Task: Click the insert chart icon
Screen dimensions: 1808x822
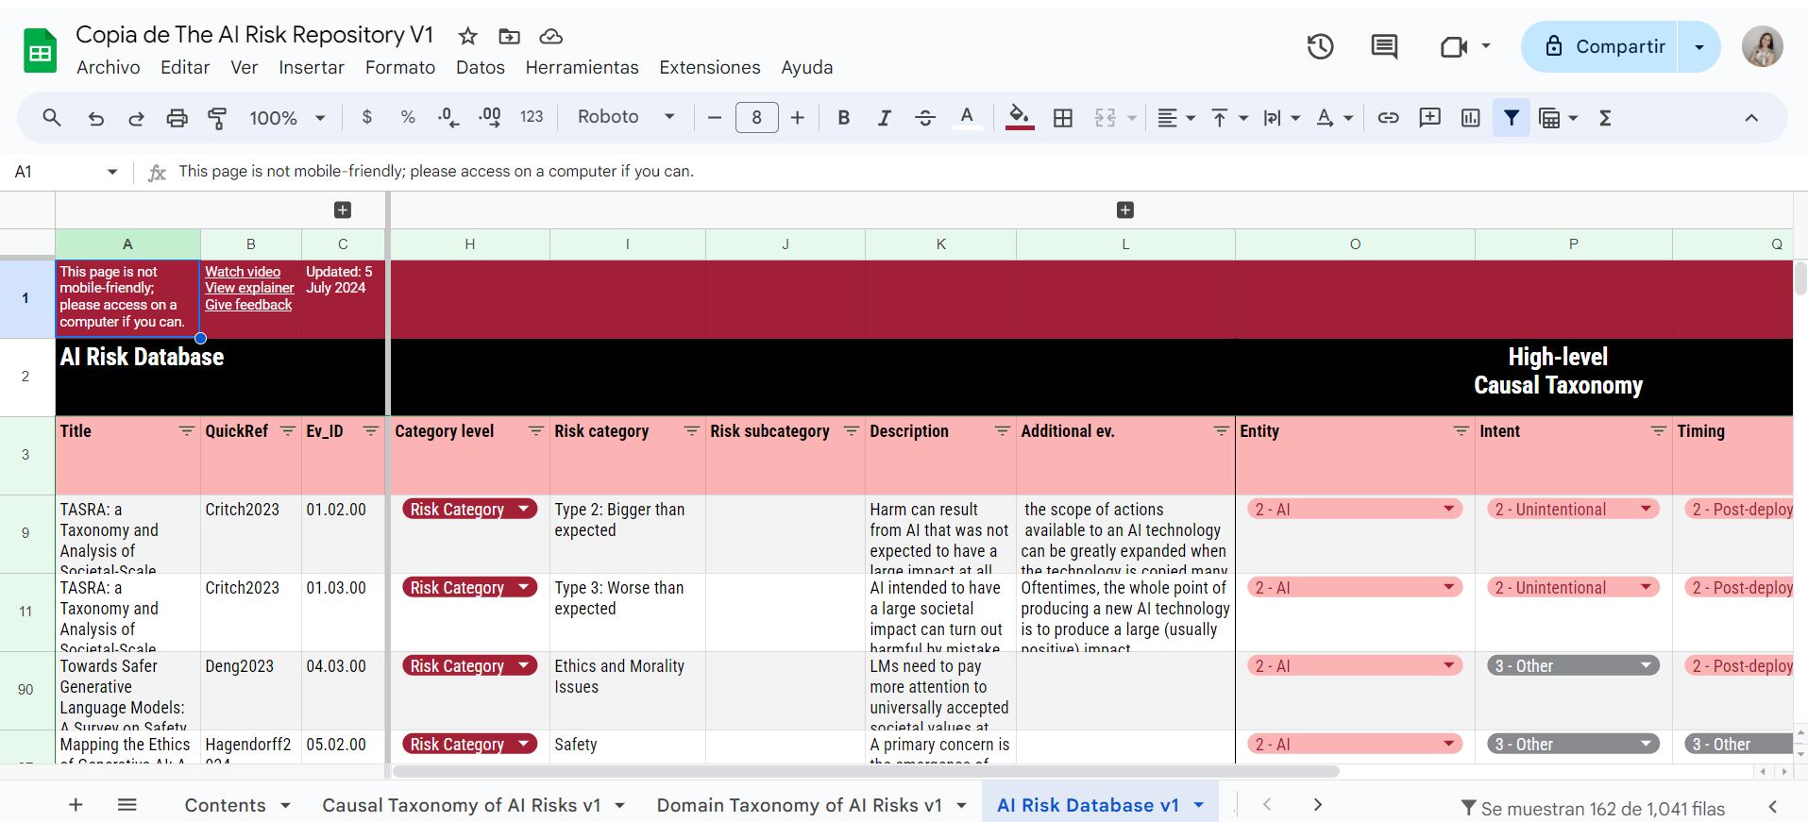Action: [1470, 118]
